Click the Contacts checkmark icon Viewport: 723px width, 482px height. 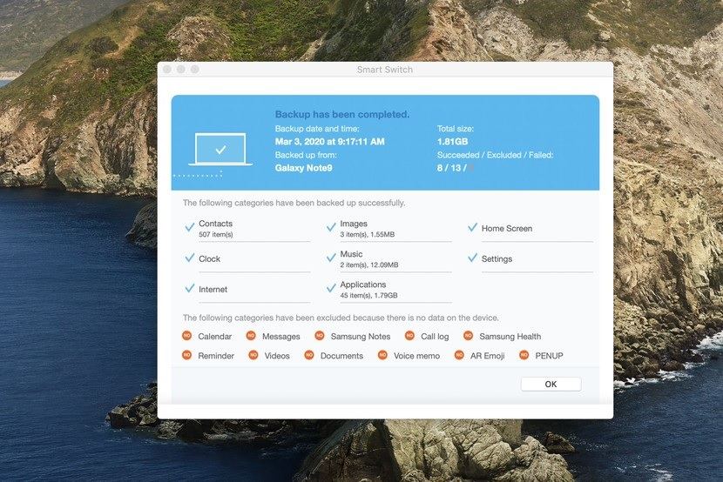coord(190,228)
